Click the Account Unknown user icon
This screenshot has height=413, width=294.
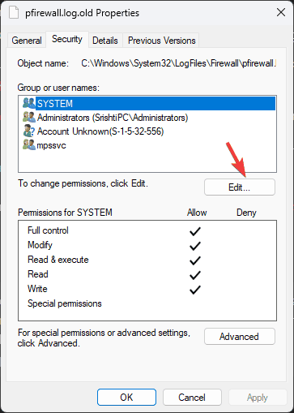click(29, 131)
